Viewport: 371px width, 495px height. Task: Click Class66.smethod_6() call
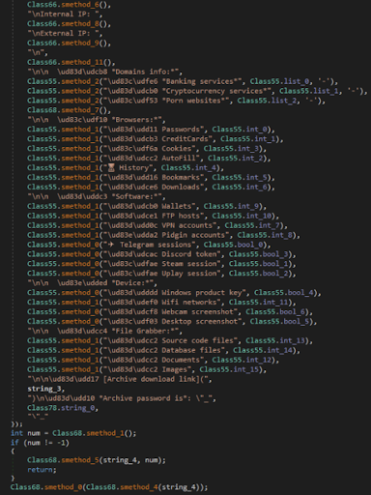coord(70,5)
